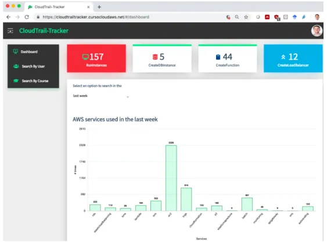The height and width of the screenshot is (242, 327).
Task: Click the monitor icon on RunInstances card
Action: (85, 57)
